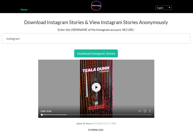Mute the video with the speaker icon
The image size is (193, 134).
click(140, 111)
